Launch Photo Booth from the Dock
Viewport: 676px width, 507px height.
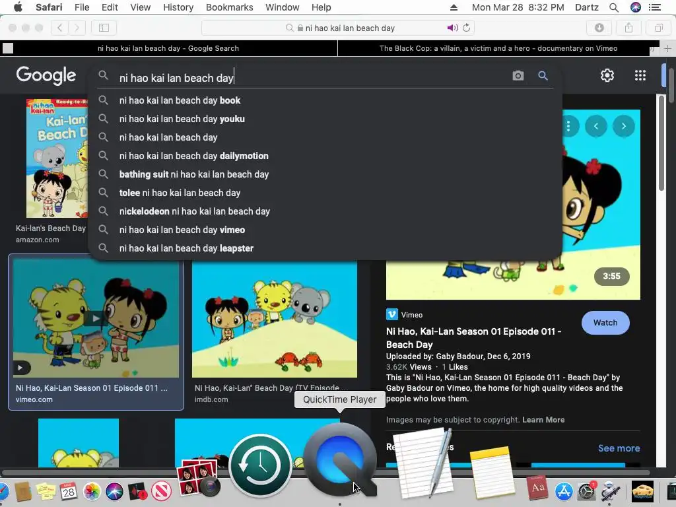tap(198, 478)
